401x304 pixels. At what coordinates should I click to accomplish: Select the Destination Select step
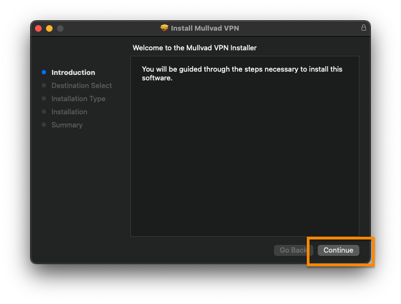tap(82, 85)
